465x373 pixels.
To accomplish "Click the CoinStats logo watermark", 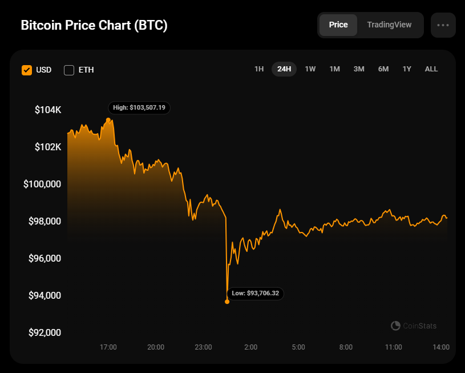I will click(x=414, y=326).
